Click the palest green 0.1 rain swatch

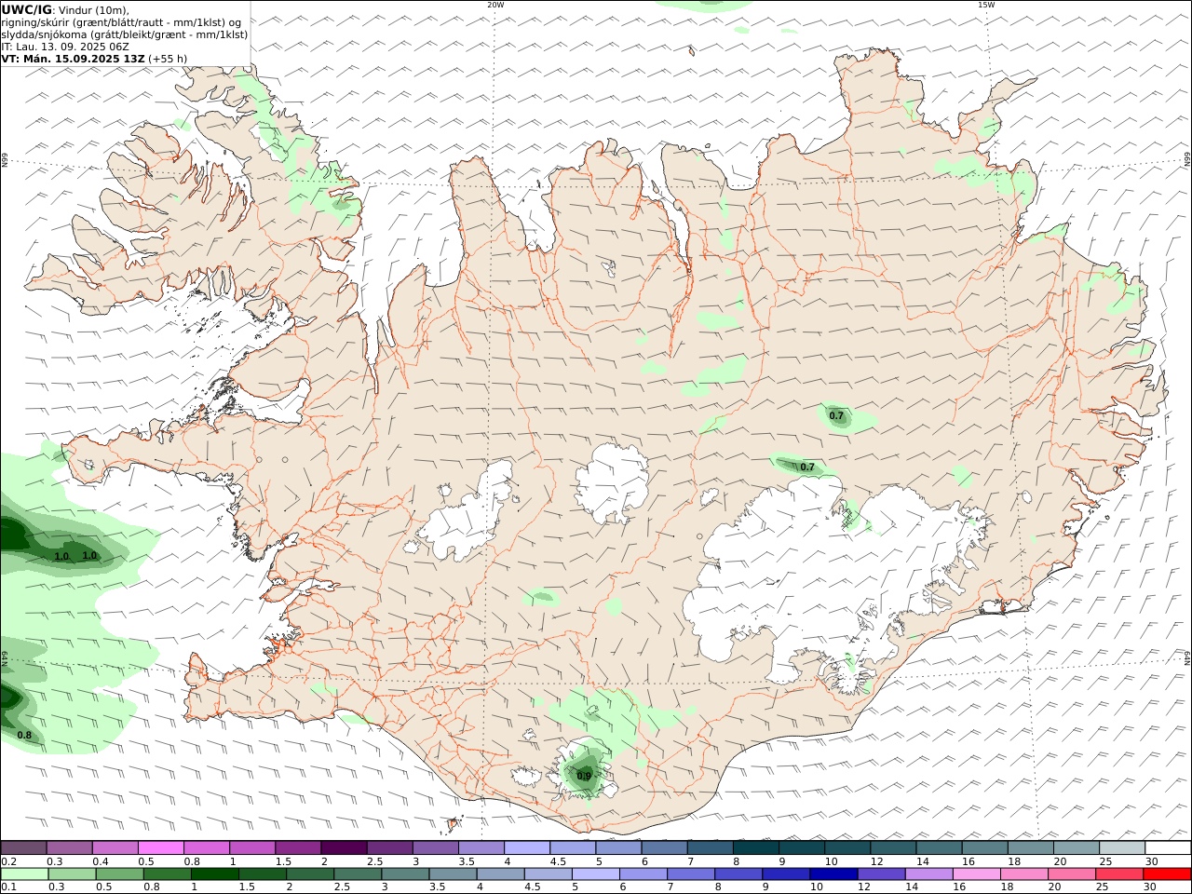[x=25, y=874]
